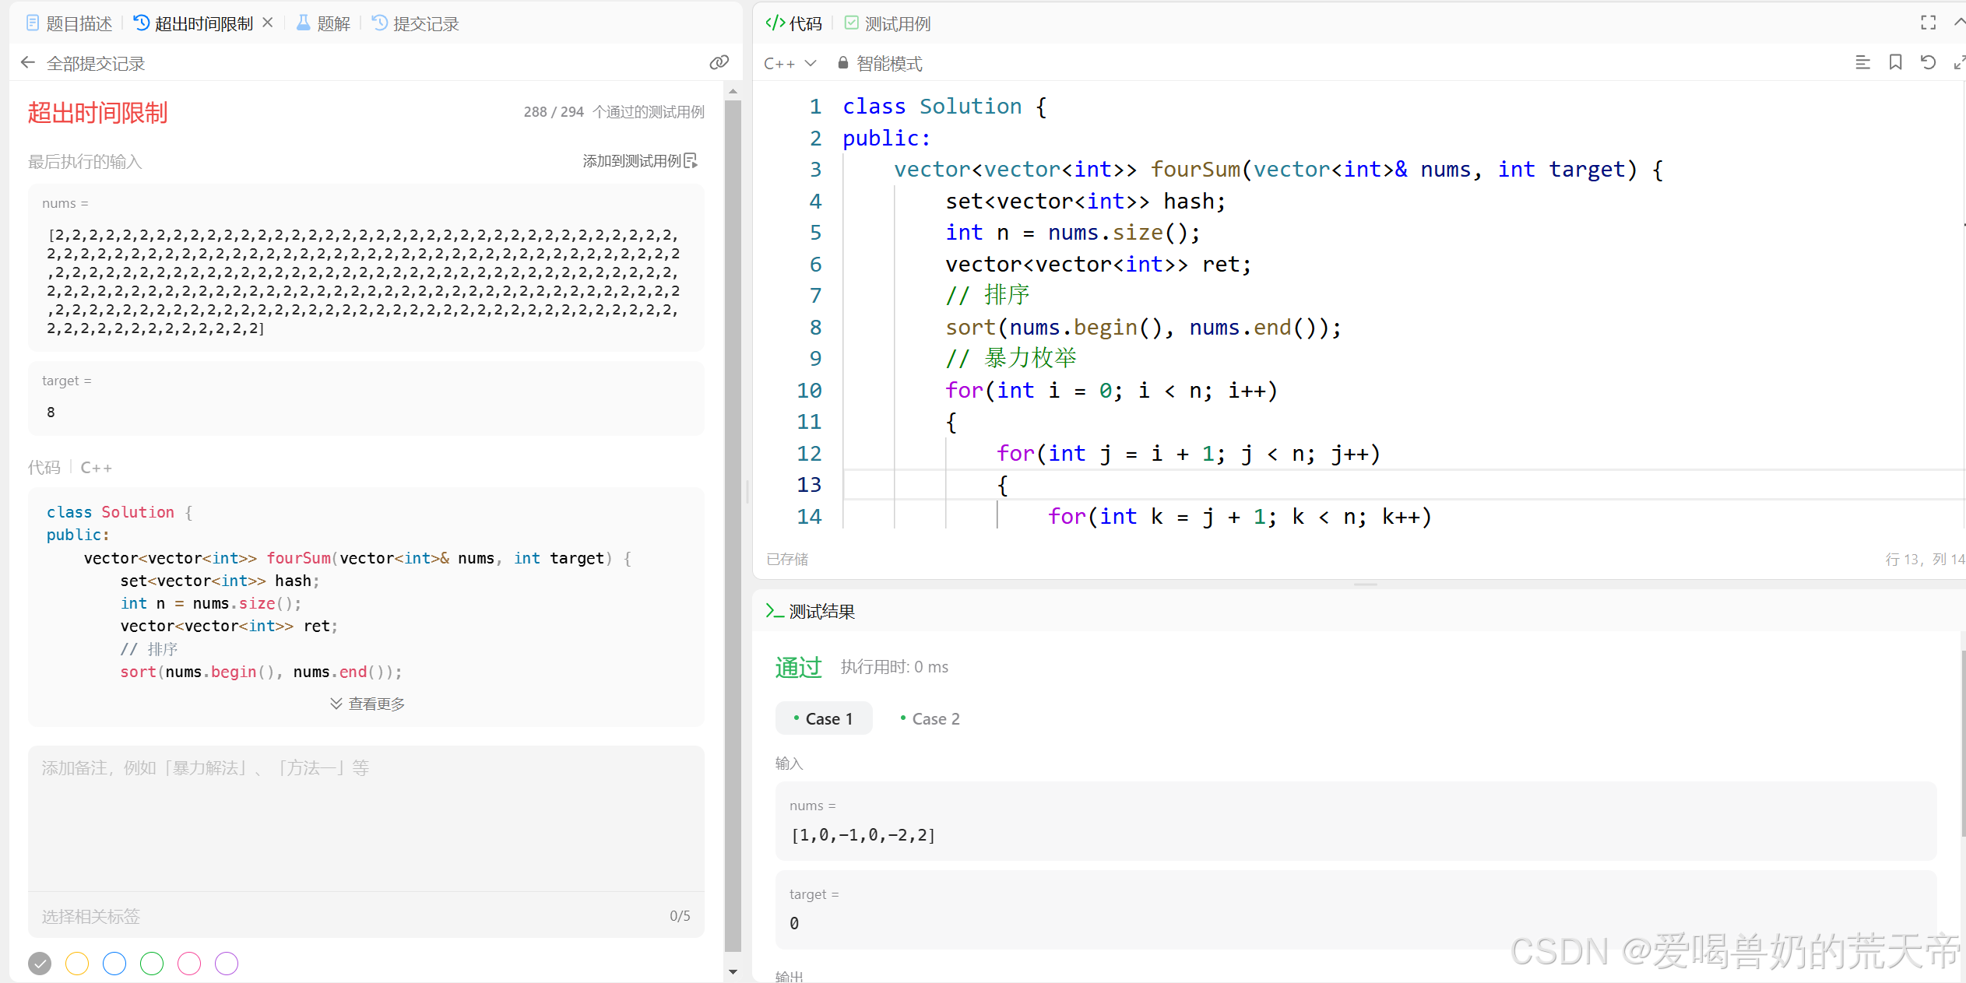The image size is (1966, 983).
Task: Click code line 1 class Solution
Action: (944, 107)
